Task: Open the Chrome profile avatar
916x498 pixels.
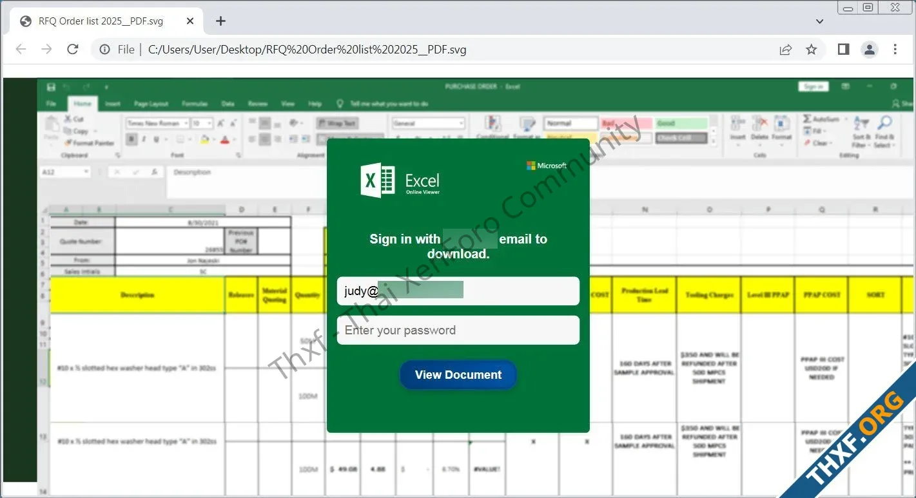Action: click(x=870, y=50)
